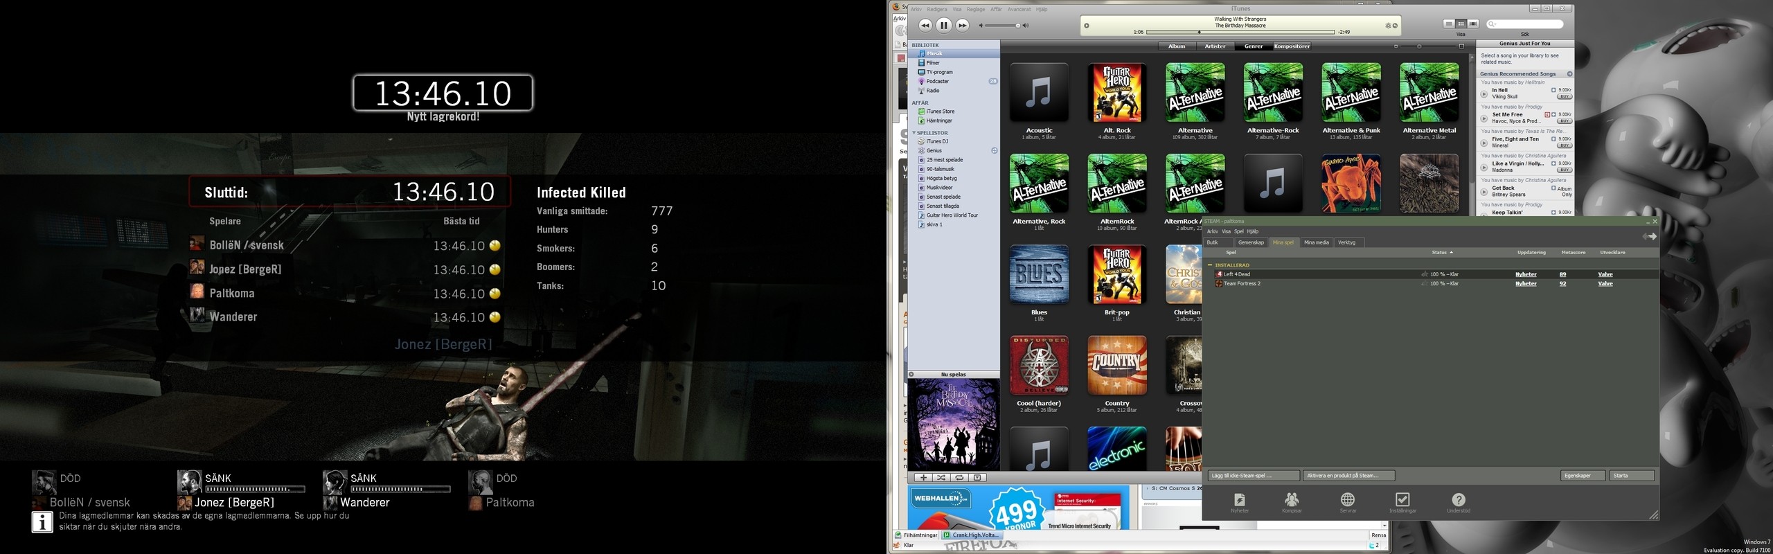Select iTunes DJ playlist

tap(954, 141)
